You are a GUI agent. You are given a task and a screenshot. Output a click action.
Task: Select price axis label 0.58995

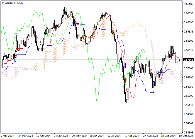(x=188, y=41)
